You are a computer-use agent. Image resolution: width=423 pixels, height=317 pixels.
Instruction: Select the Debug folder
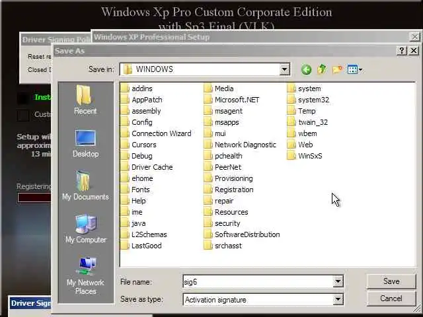click(137, 156)
